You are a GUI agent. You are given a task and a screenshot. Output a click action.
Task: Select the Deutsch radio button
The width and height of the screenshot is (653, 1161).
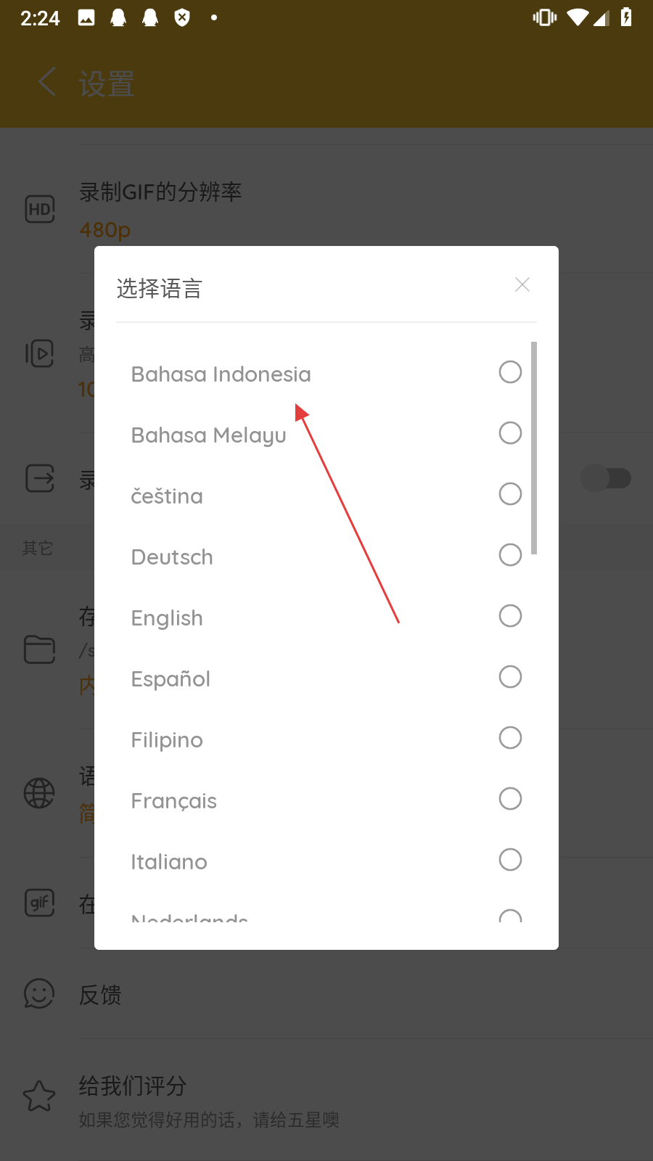pos(510,555)
